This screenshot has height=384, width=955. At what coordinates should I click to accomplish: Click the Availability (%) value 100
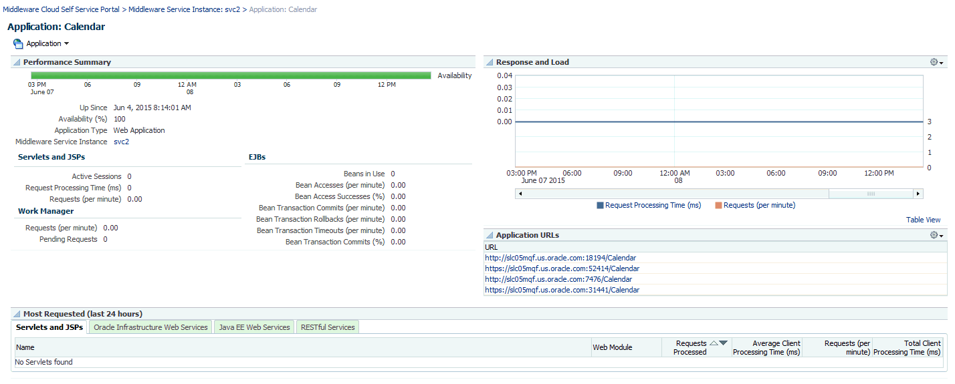click(120, 119)
